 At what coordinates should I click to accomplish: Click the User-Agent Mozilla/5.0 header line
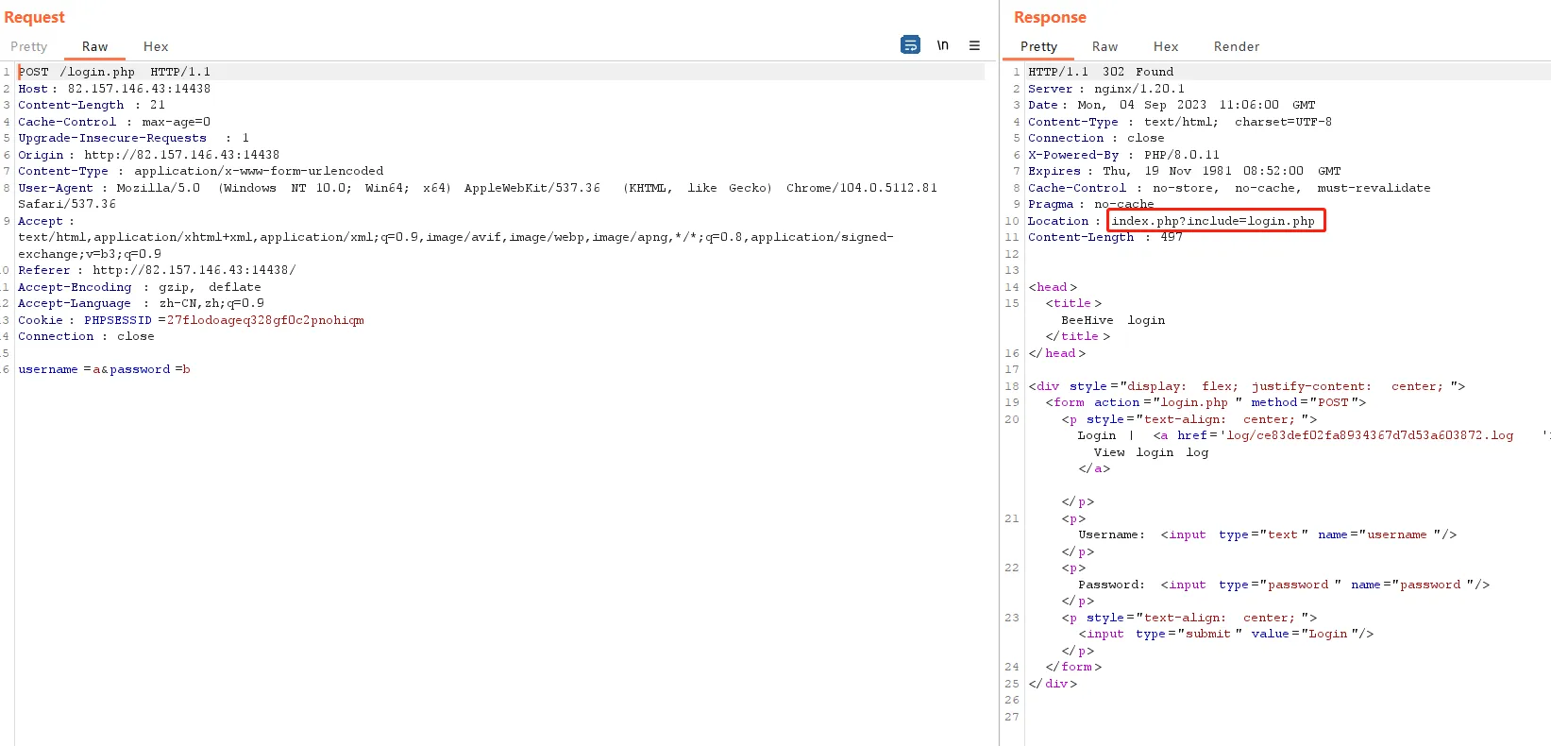tap(478, 188)
